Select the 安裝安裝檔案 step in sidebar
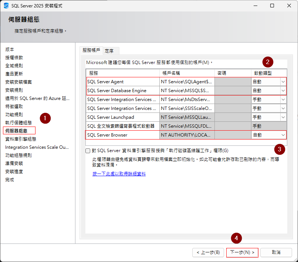Viewport: 298px width, 262px height. coord(18,82)
